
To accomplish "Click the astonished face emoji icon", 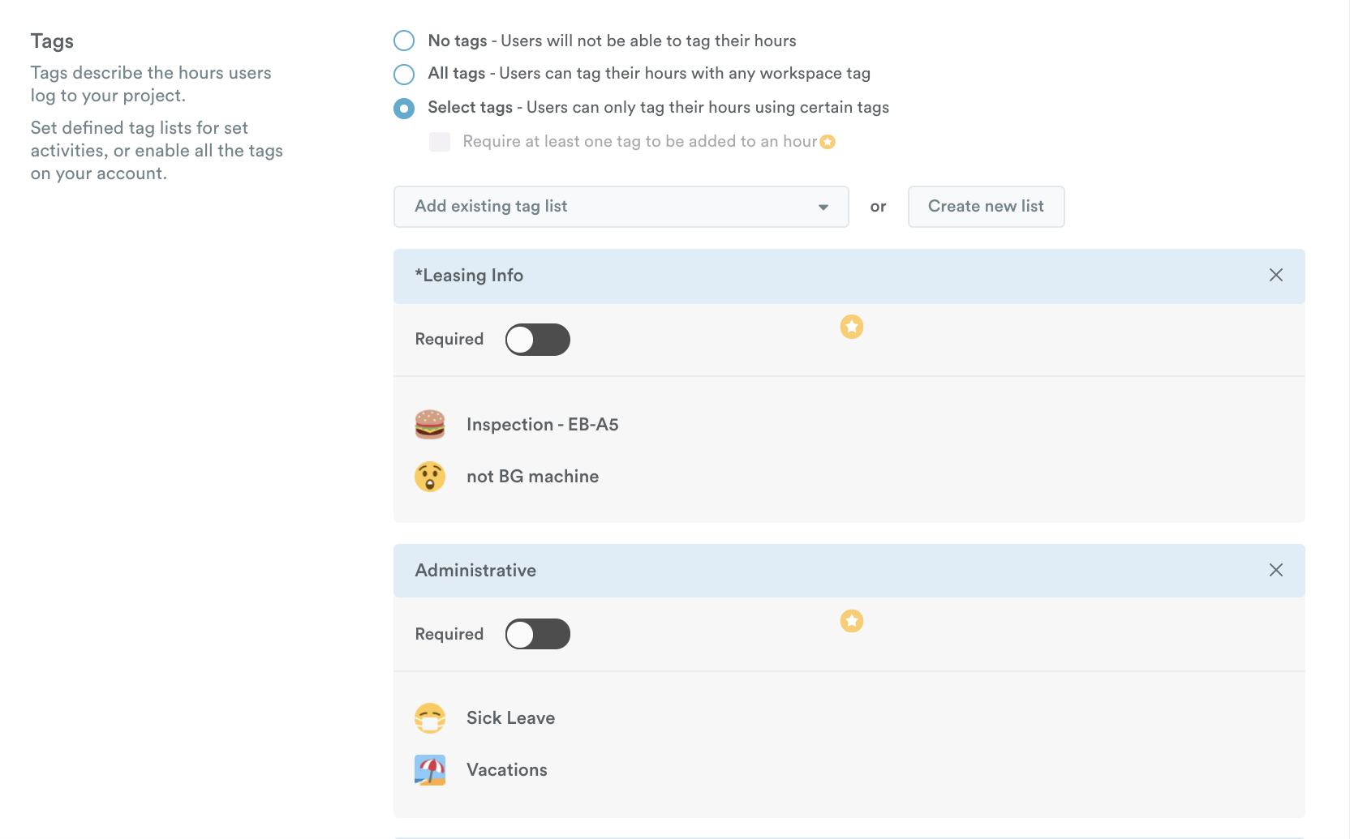I will coord(430,477).
